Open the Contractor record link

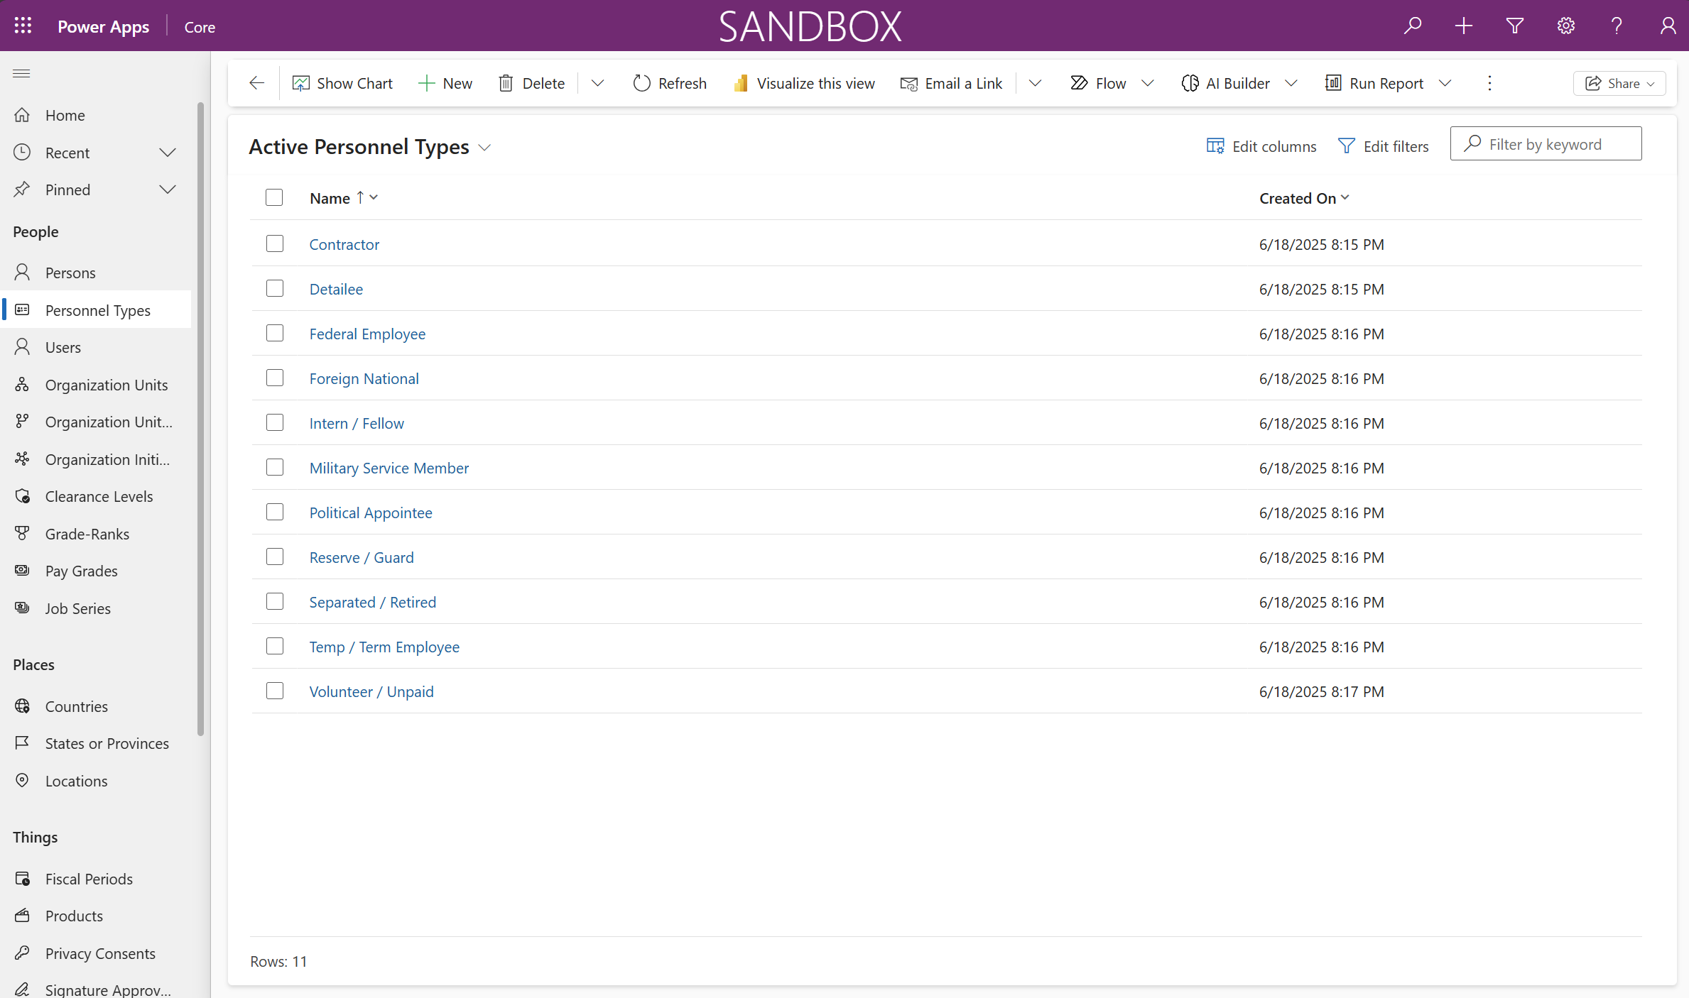click(x=344, y=244)
